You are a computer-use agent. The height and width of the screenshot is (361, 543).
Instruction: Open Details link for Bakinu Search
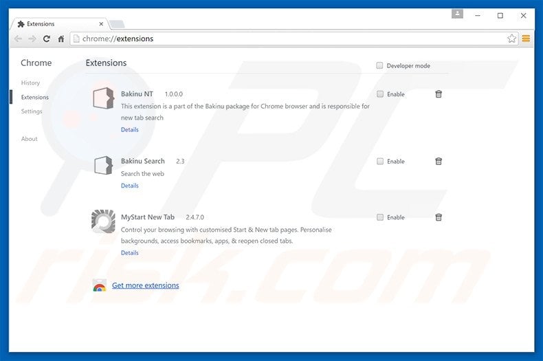tap(129, 186)
